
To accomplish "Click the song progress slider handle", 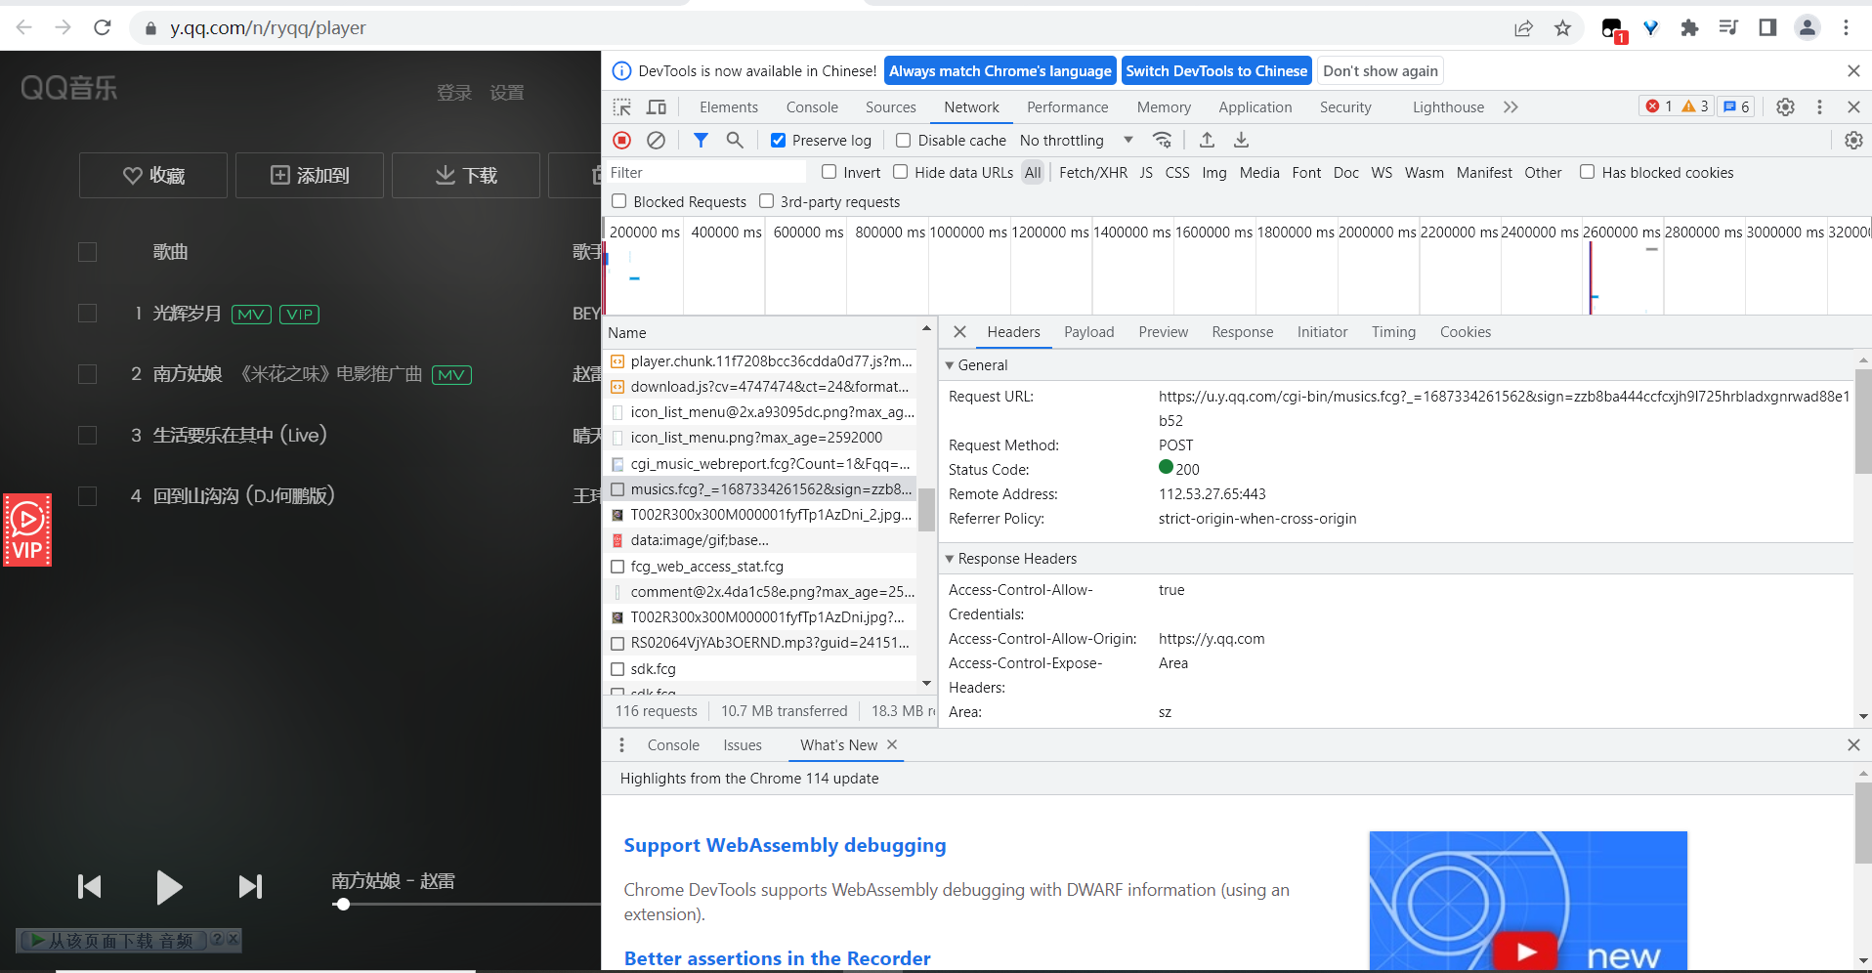I will tap(342, 905).
